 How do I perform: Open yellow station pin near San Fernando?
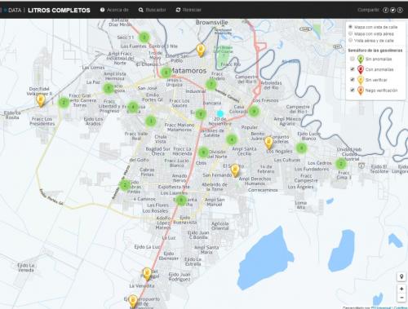(235, 170)
